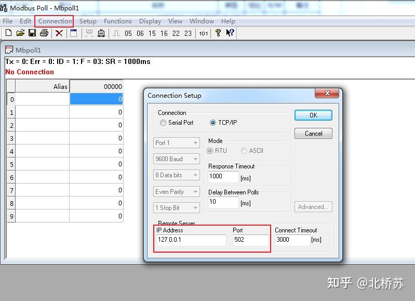The image size is (415, 301).
Task: Click the Print toolbar icon
Action: pyautogui.click(x=44, y=33)
